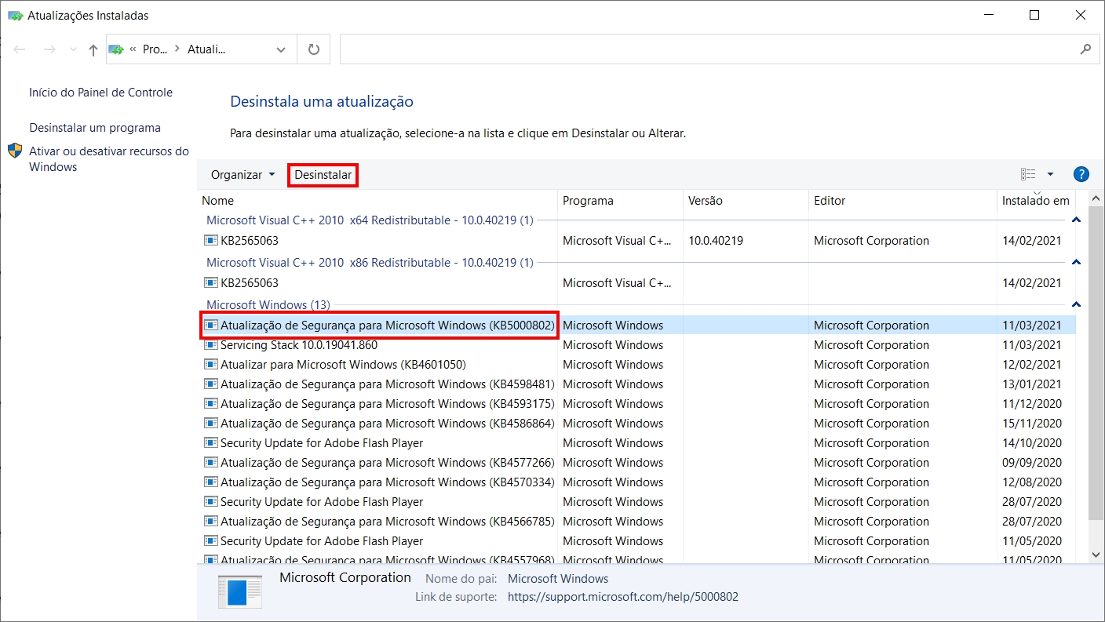Click the update icon beside KB4586864
Screen dimensions: 1105x622
click(211, 423)
